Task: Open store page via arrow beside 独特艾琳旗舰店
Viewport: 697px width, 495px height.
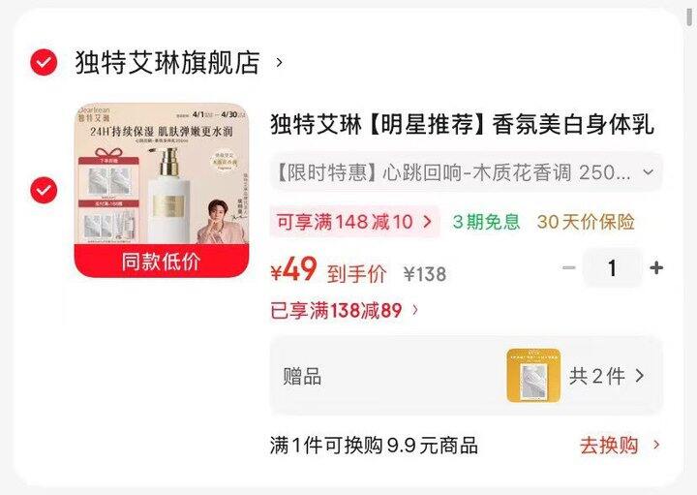Action: tap(279, 62)
